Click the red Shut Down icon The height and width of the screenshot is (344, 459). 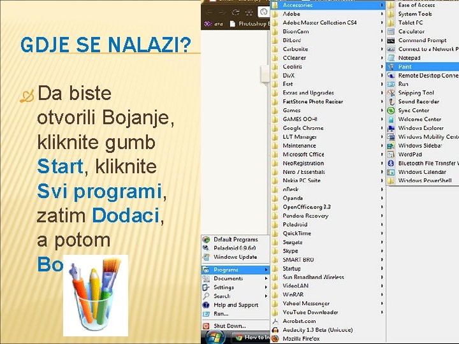click(207, 326)
